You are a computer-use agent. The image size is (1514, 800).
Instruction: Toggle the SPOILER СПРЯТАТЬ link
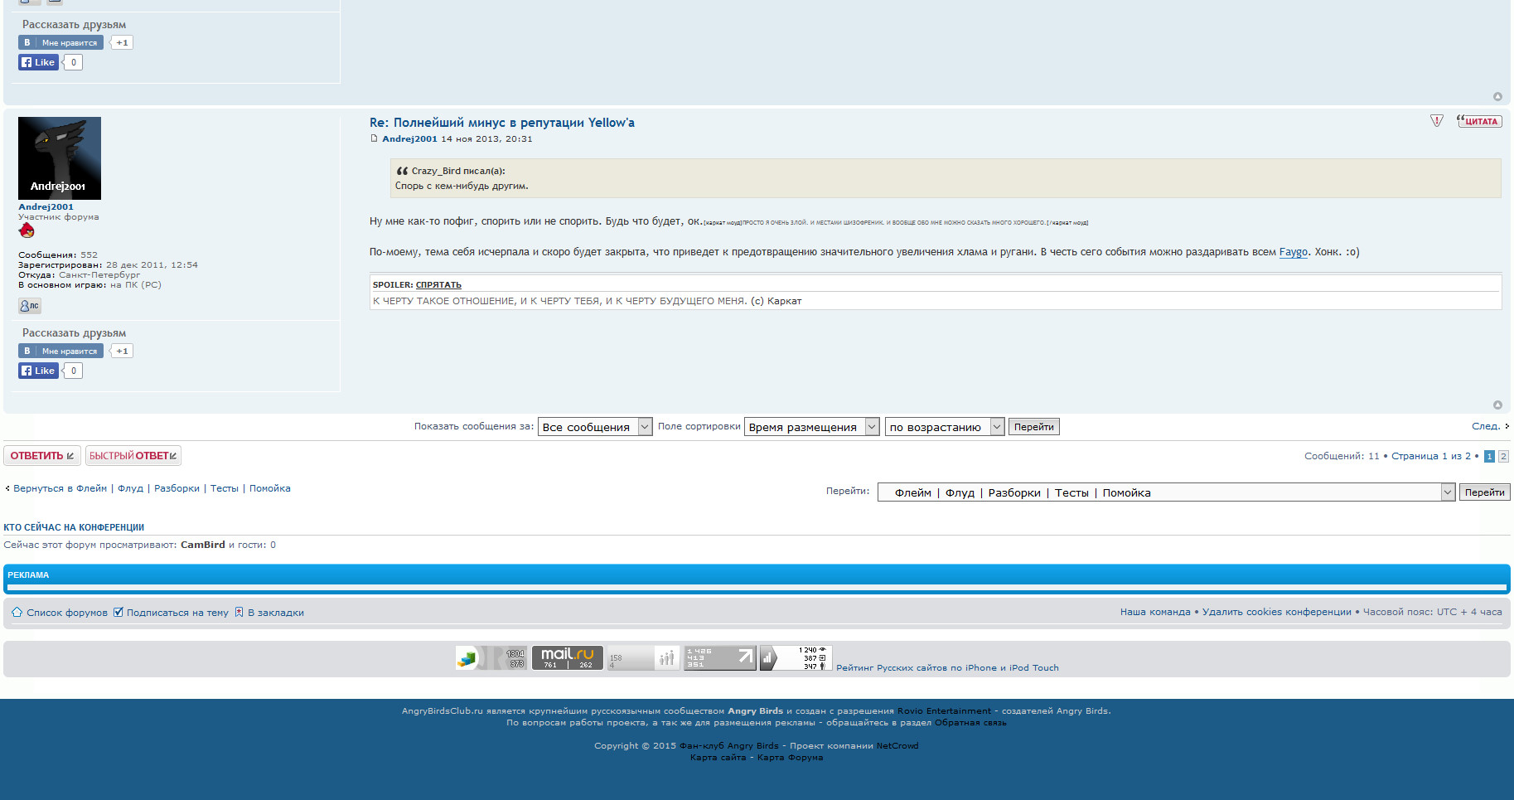click(x=438, y=284)
